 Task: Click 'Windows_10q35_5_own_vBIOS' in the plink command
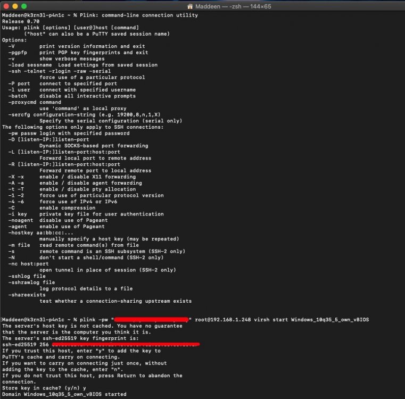pyautogui.click(x=330, y=320)
